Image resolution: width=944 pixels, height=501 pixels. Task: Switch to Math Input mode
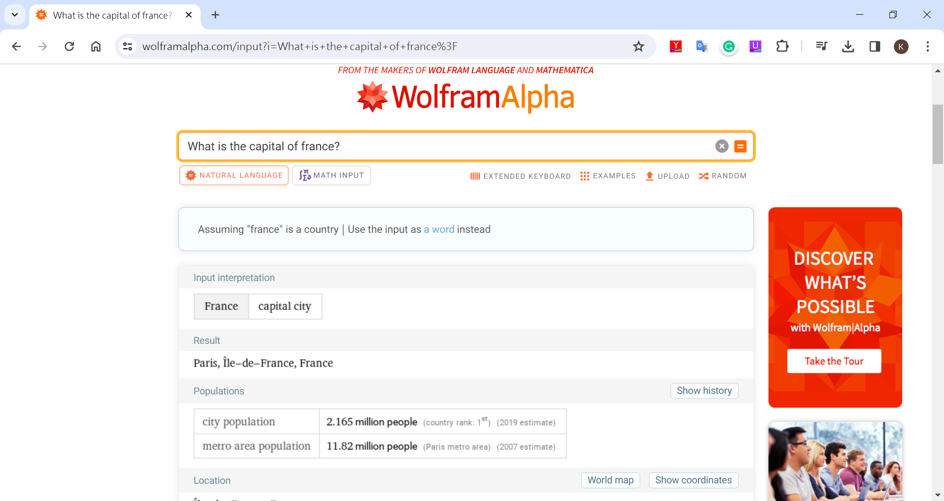coord(331,175)
